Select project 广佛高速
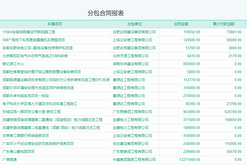The image size is (247, 165). coord(10,159)
